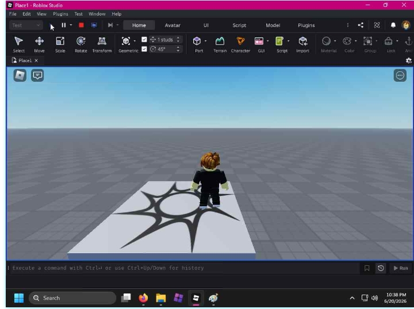Screen dimensions: 414x309
Task: Pause the running simulation
Action: click(x=64, y=25)
